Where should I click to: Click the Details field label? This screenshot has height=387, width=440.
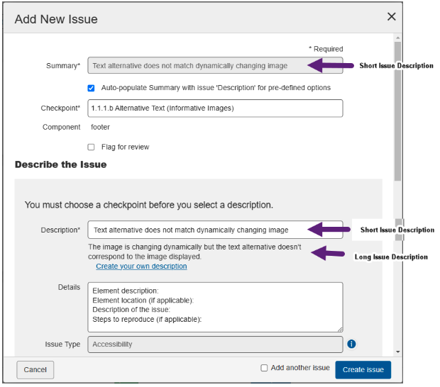[x=69, y=287]
